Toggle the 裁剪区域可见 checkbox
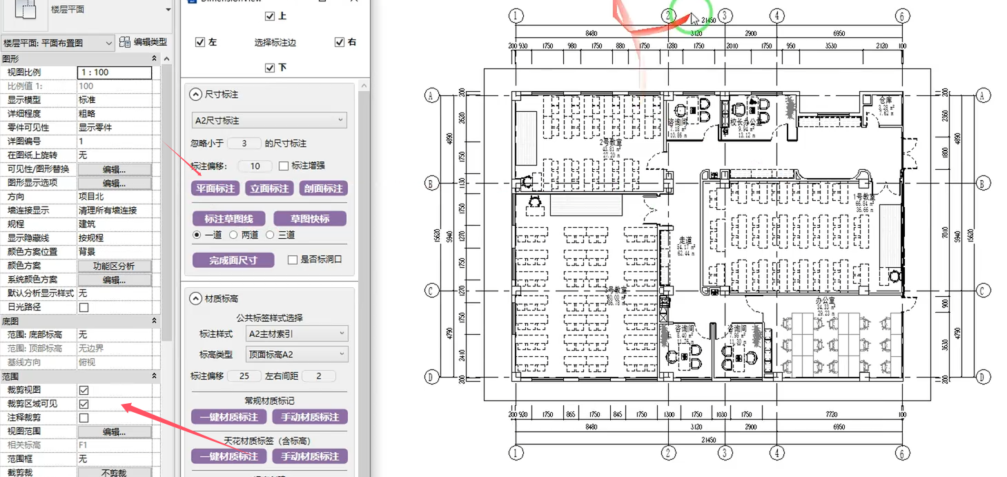The height and width of the screenshot is (477, 1007). pyautogui.click(x=84, y=404)
